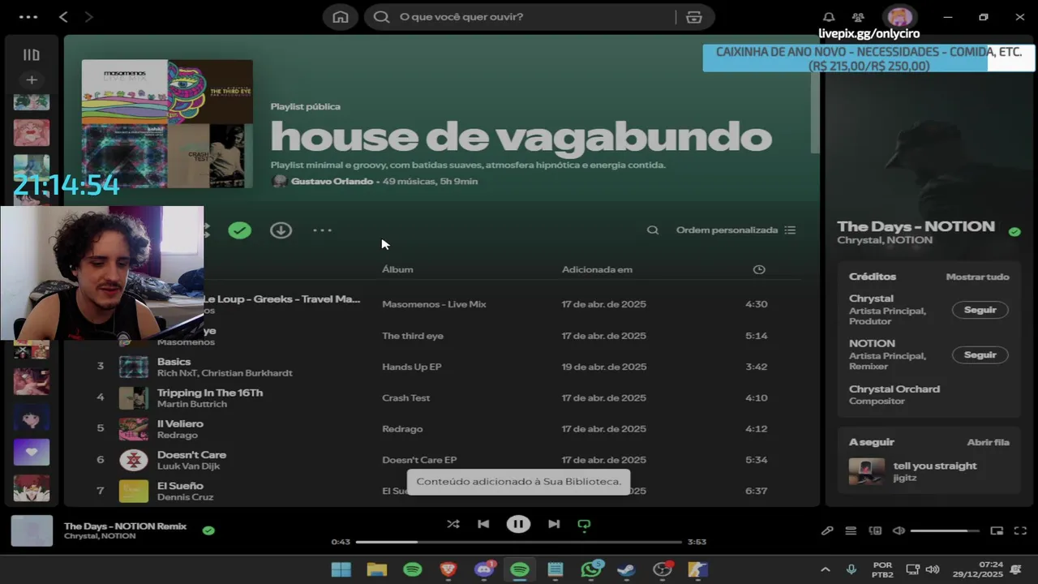This screenshot has width=1038, height=584.
Task: Create a new playlist with the plus button
Action: pyautogui.click(x=32, y=79)
